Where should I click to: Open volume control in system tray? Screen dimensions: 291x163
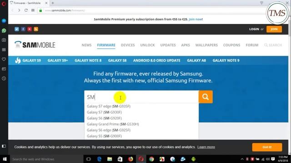coord(268,159)
